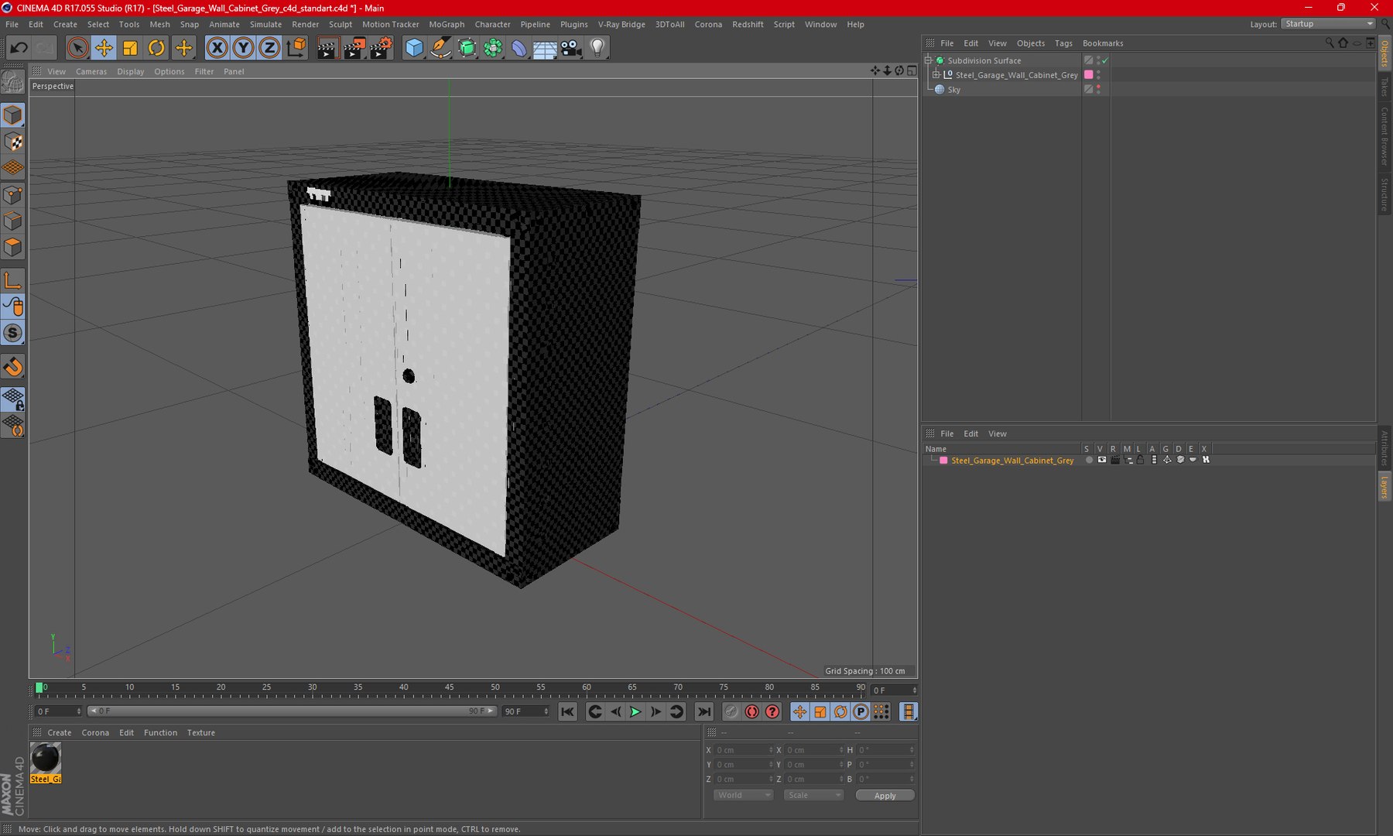
Task: Collapse the Subdivision Surface tree item
Action: [x=929, y=60]
